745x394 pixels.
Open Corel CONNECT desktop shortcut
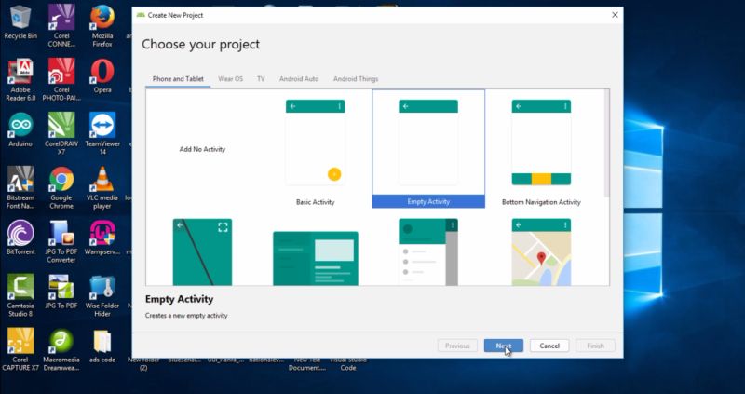click(61, 25)
